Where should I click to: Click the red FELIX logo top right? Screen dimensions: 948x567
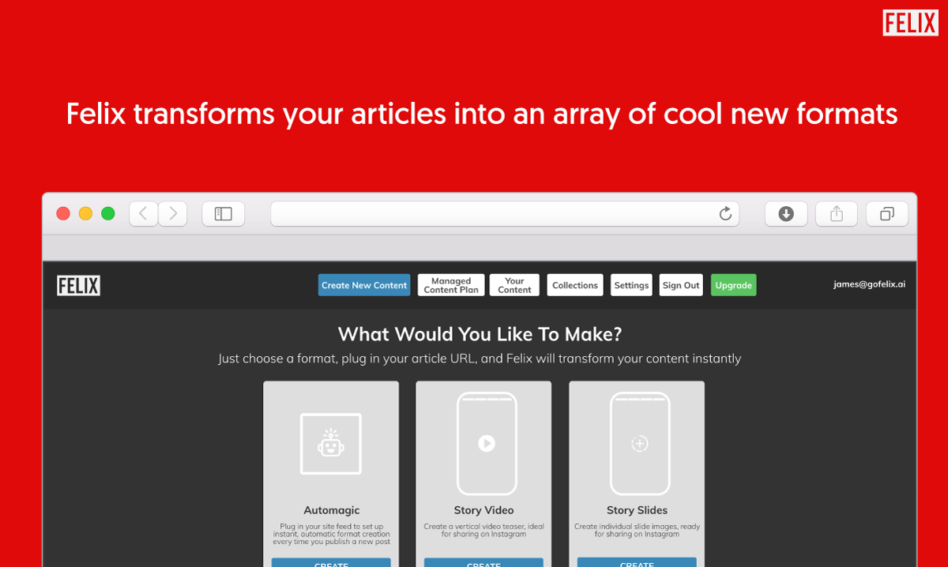tap(910, 23)
